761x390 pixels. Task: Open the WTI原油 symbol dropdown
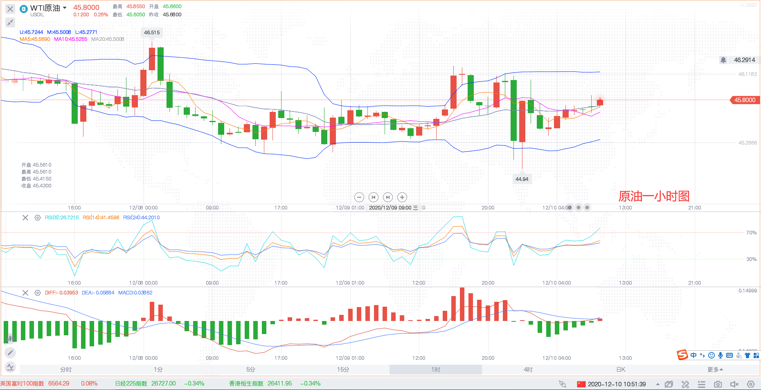click(65, 8)
